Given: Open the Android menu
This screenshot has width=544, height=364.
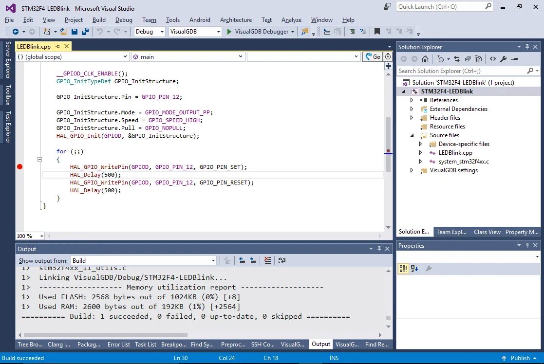Looking at the screenshot, I should pyautogui.click(x=200, y=20).
